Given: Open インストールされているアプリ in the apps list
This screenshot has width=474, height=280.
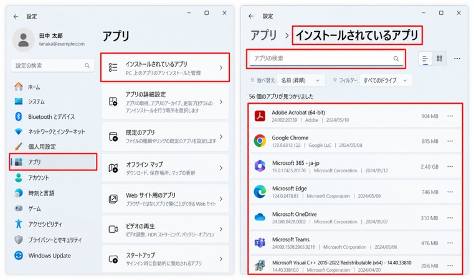Looking at the screenshot, I should pyautogui.click(x=165, y=68).
